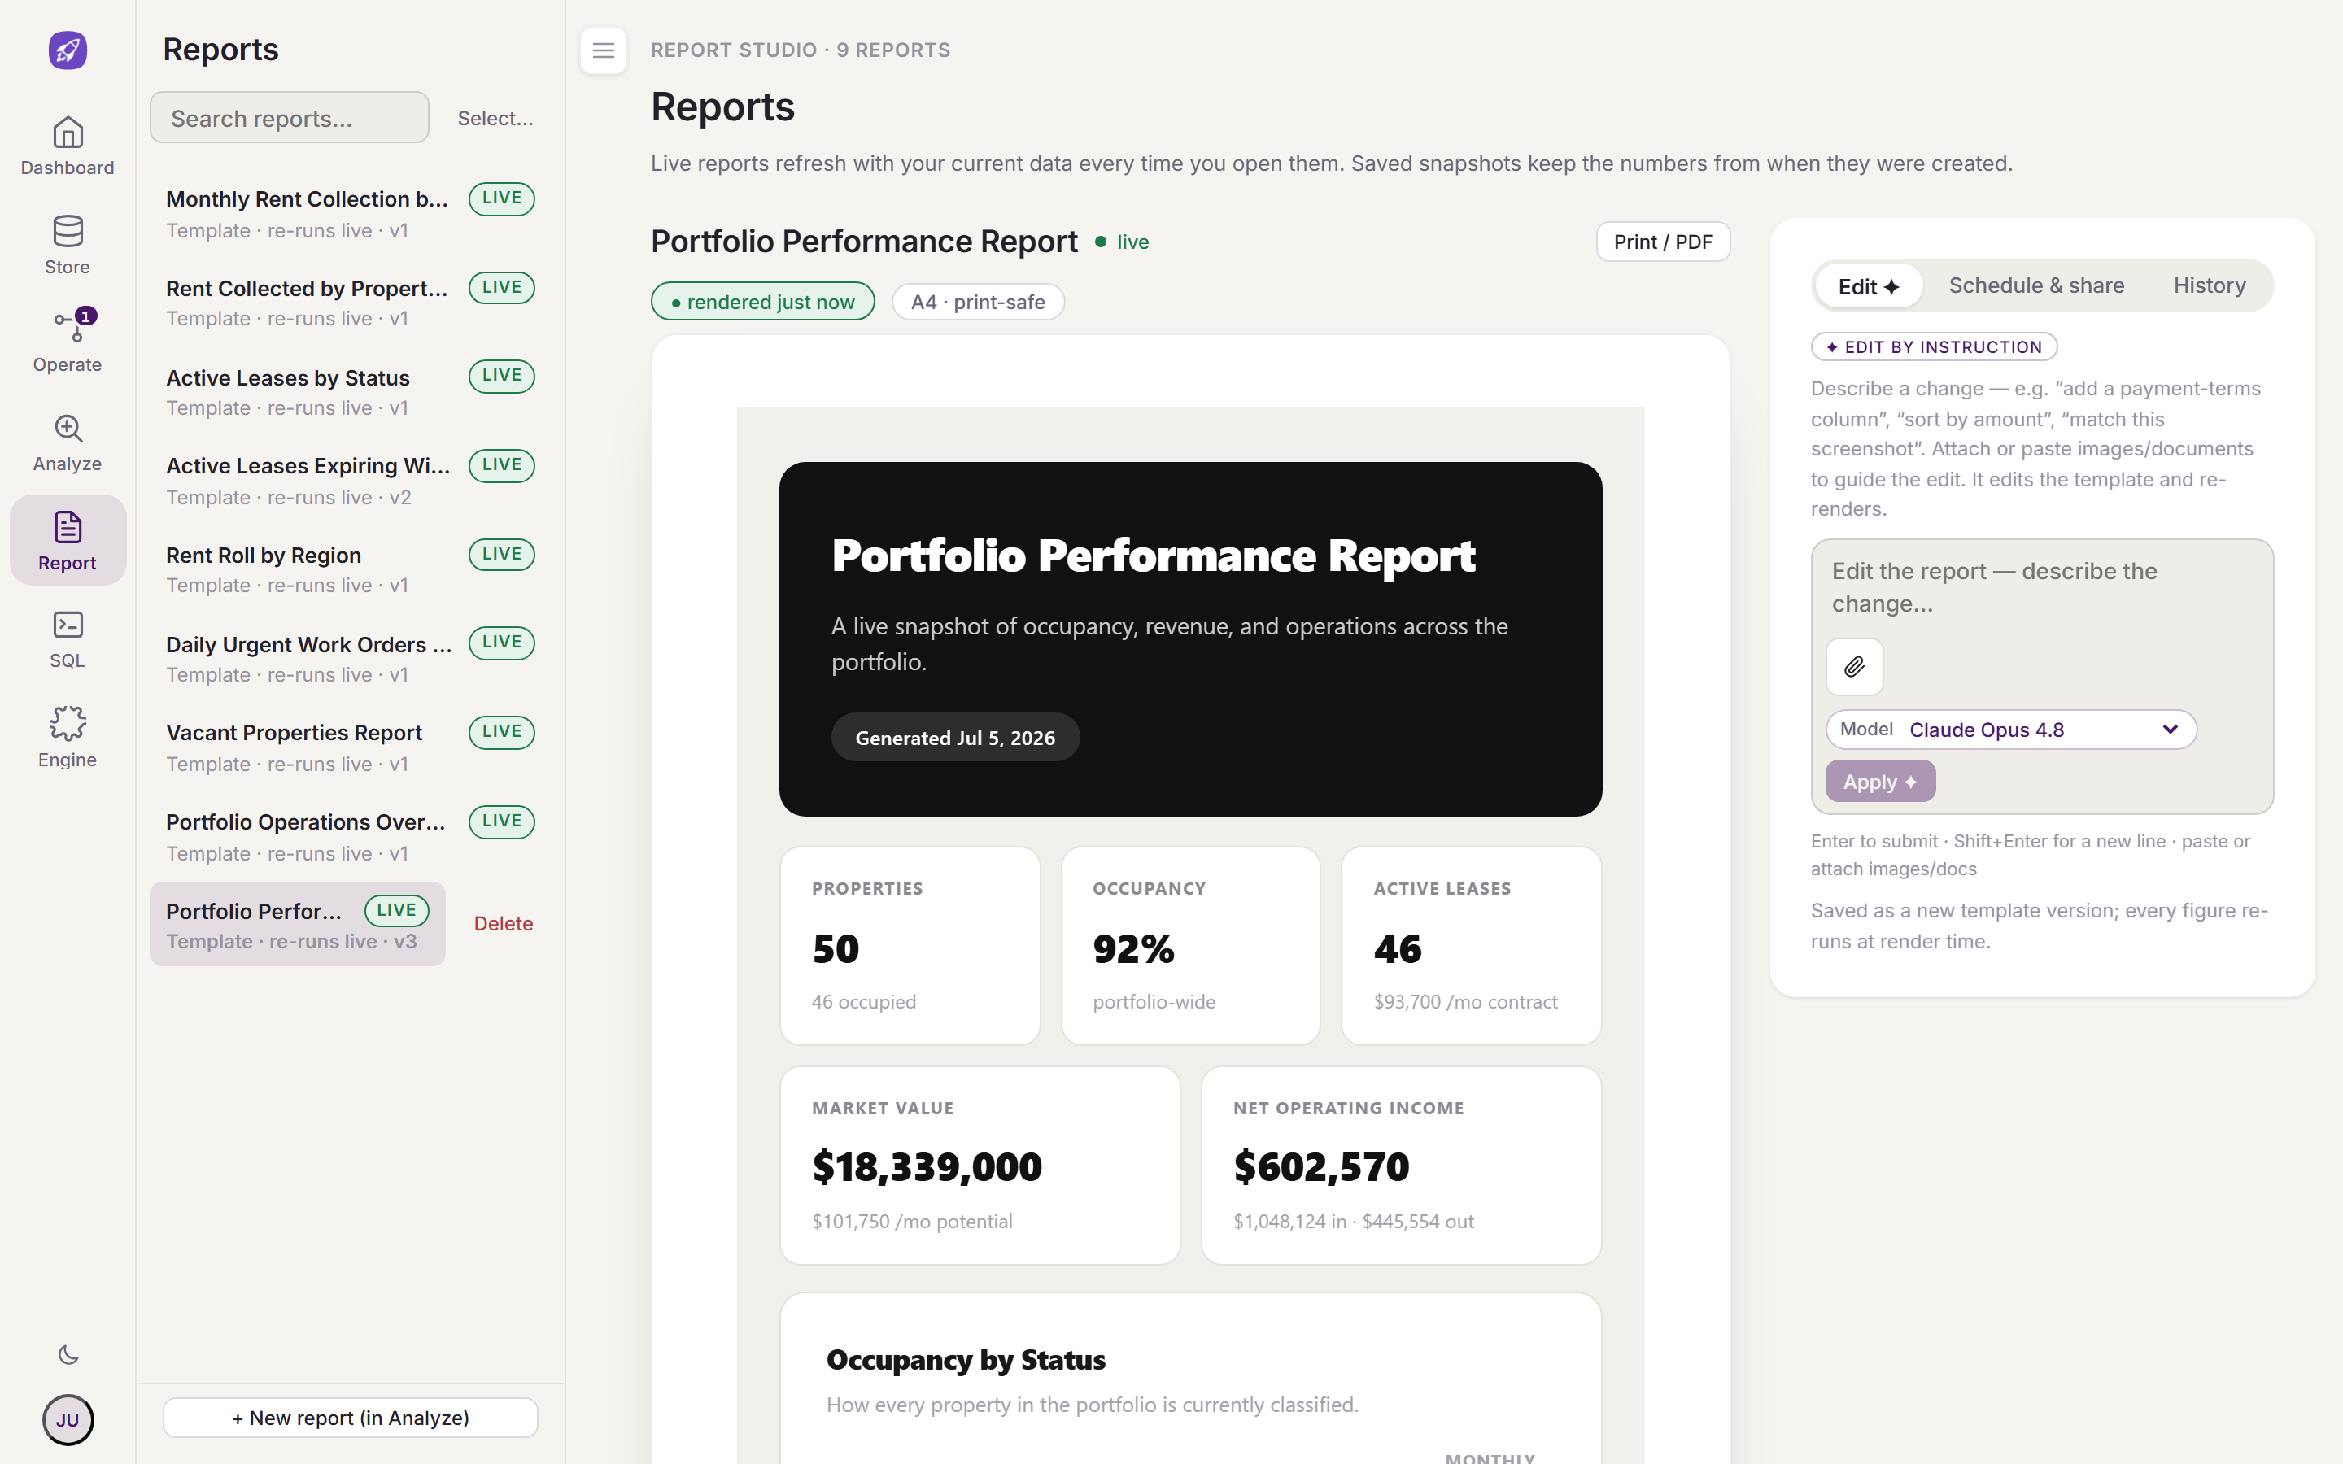Open Portfolio Operations Overview report
Viewport: 2343px width, 1464px height.
click(350, 837)
